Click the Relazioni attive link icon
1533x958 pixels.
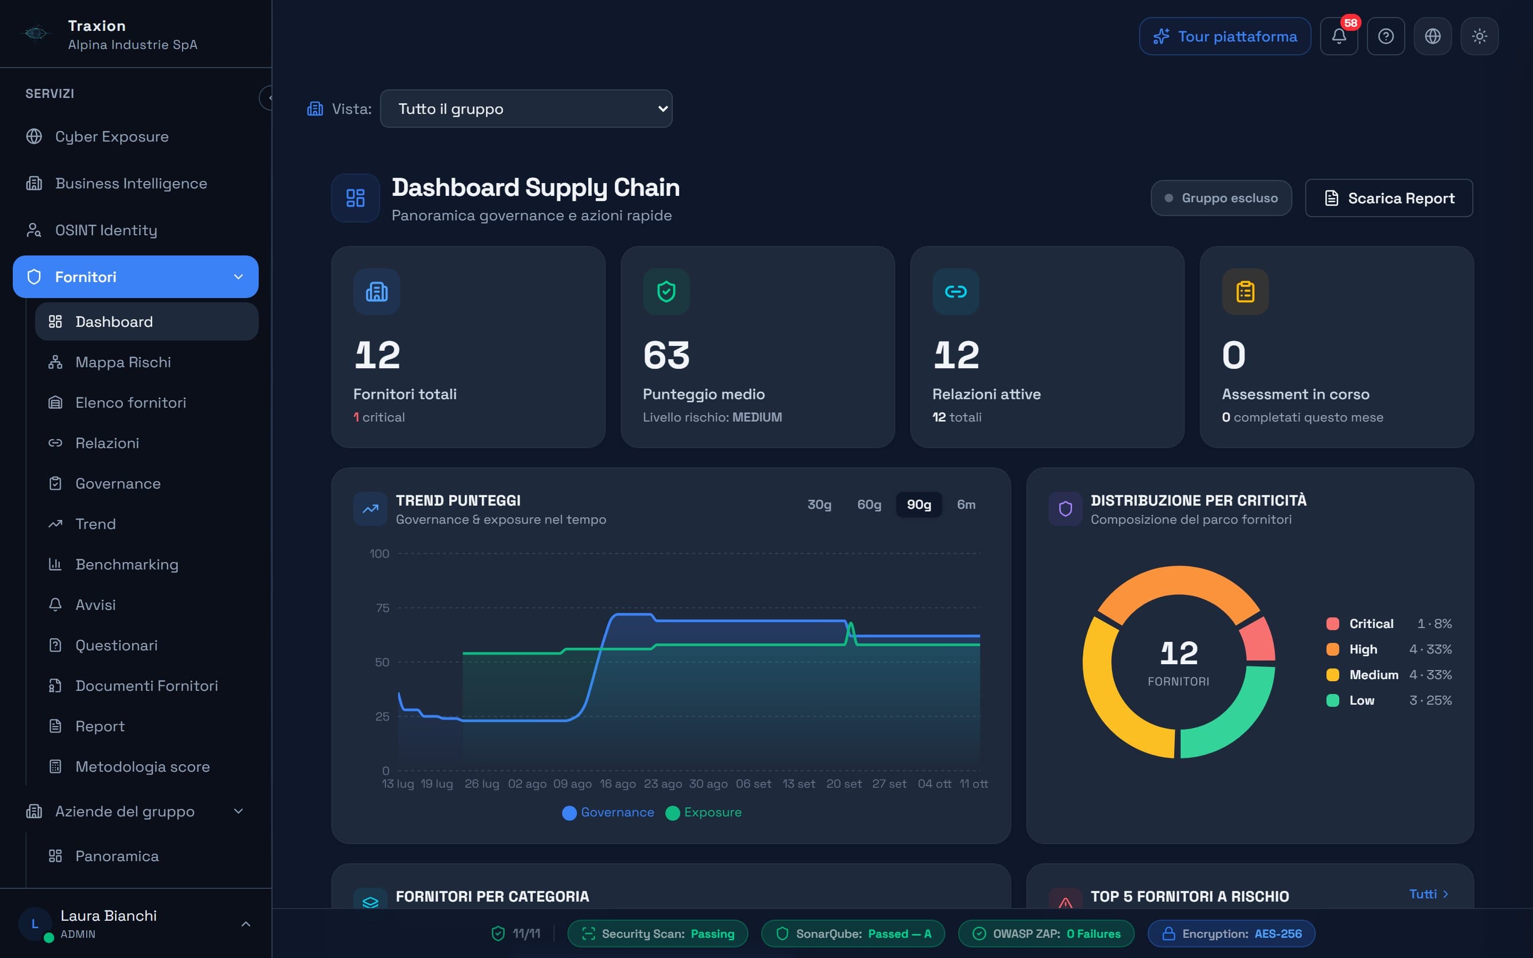click(x=956, y=292)
